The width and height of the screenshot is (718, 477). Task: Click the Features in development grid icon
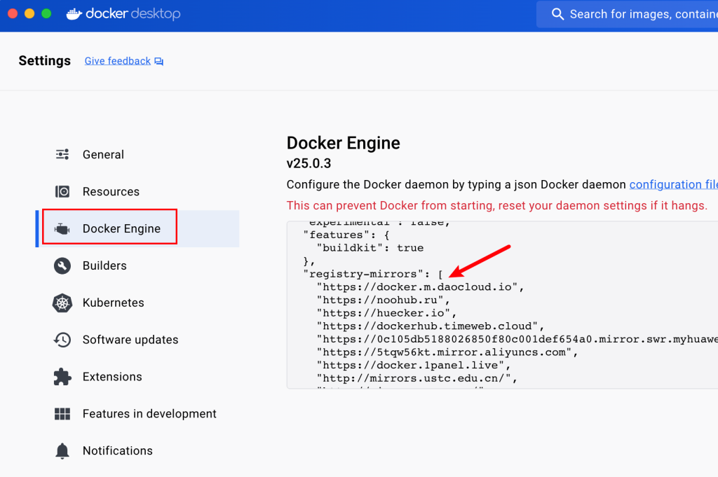tap(62, 414)
